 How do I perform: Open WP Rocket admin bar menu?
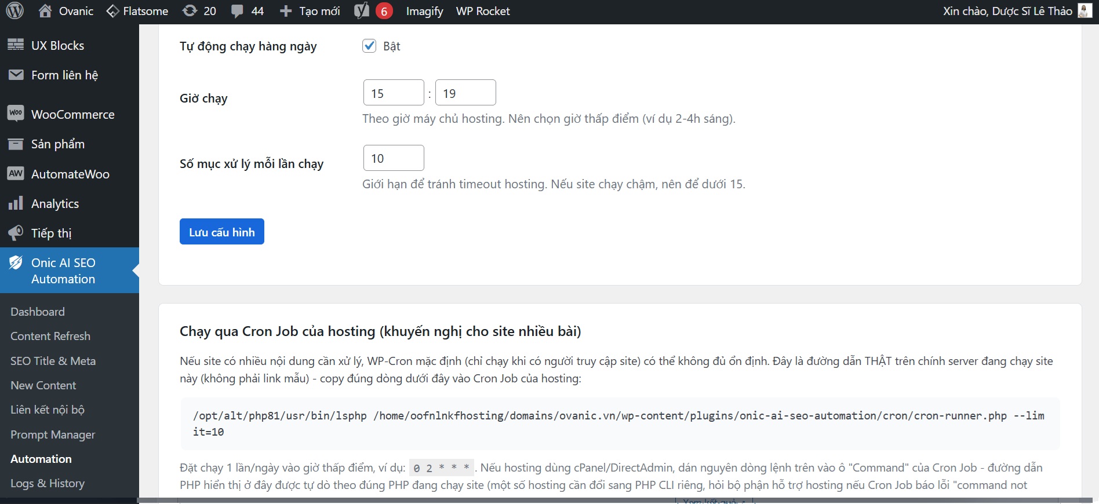(x=483, y=11)
